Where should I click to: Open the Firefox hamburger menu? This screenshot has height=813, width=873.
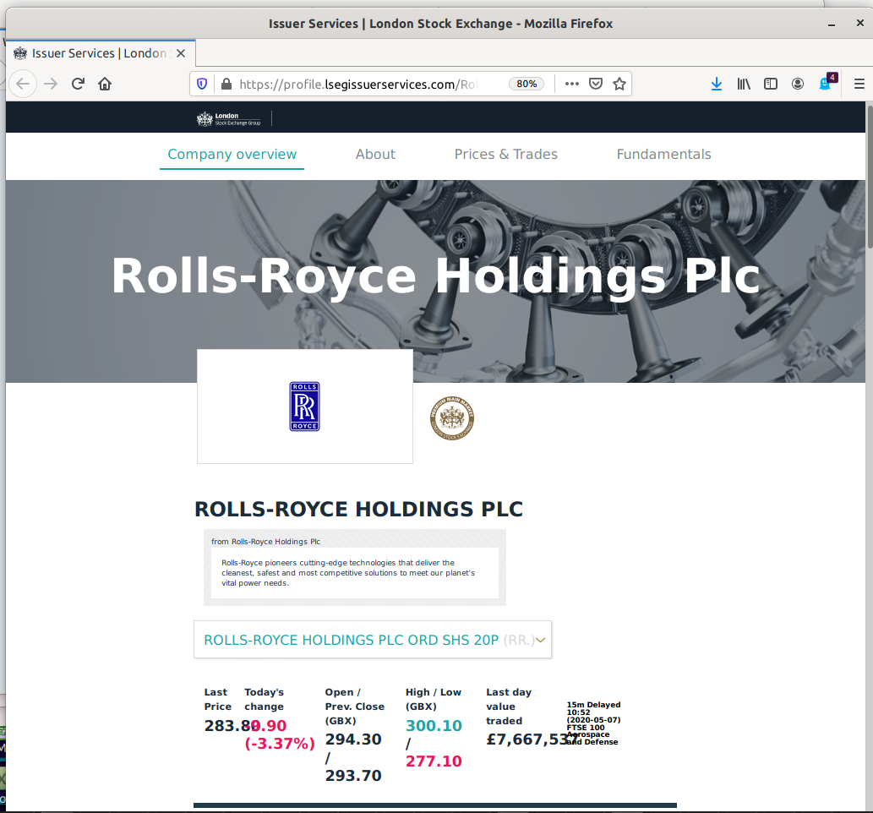click(859, 84)
